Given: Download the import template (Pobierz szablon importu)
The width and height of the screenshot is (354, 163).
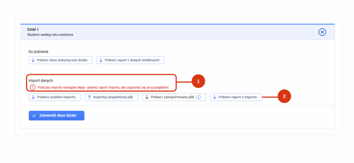Looking at the screenshot, I should (x=55, y=97).
